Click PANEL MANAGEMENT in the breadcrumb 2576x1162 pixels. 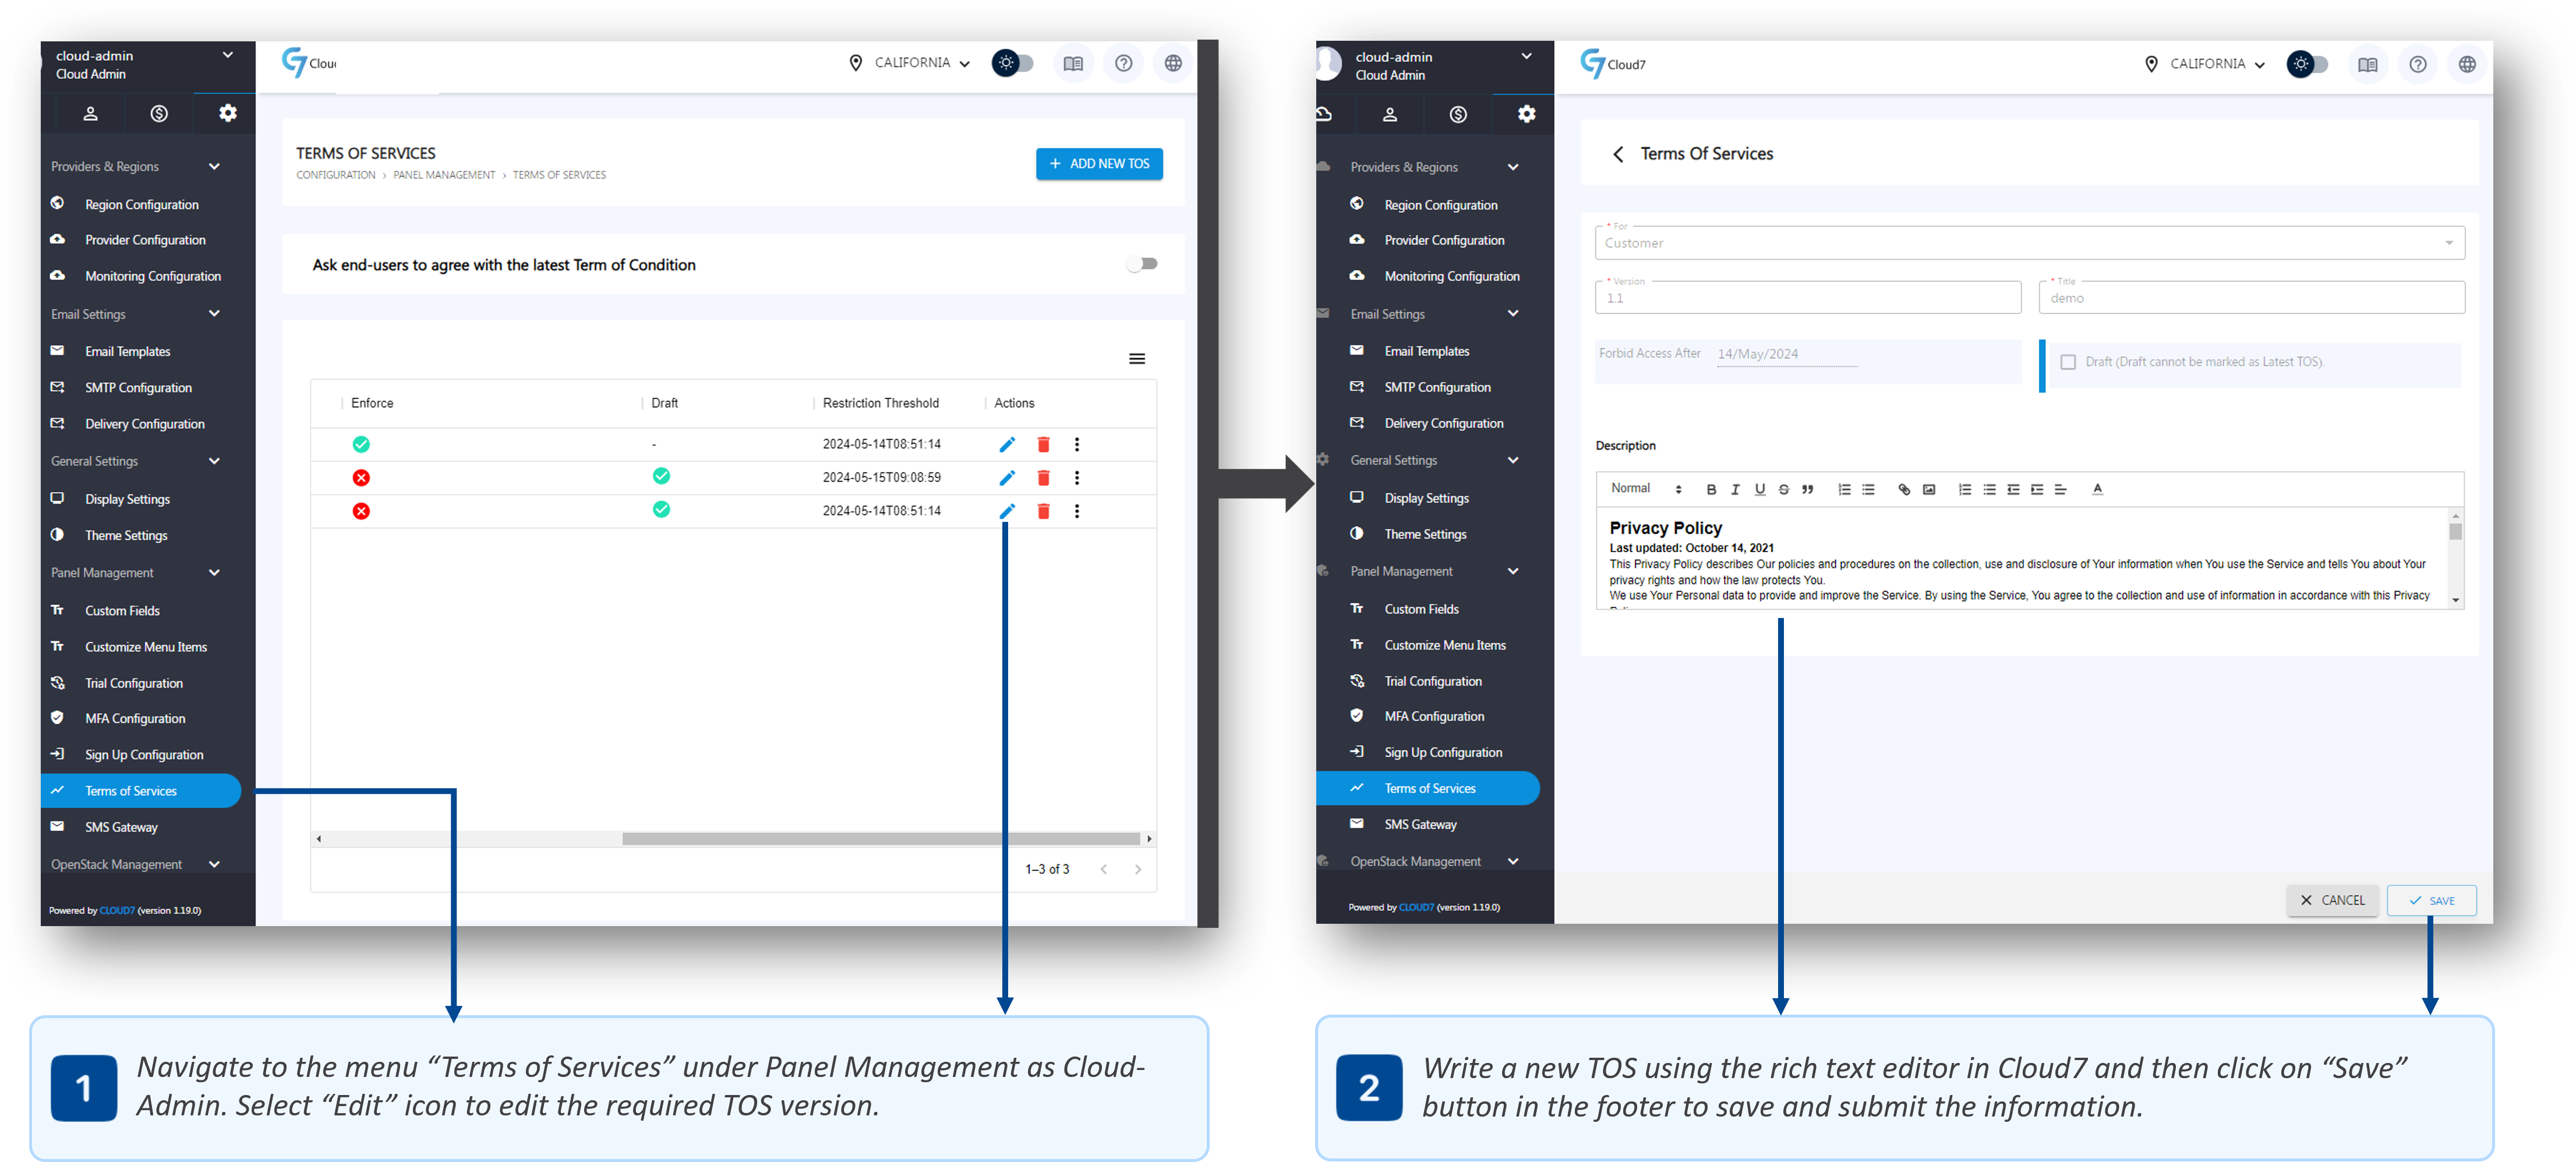pyautogui.click(x=444, y=175)
